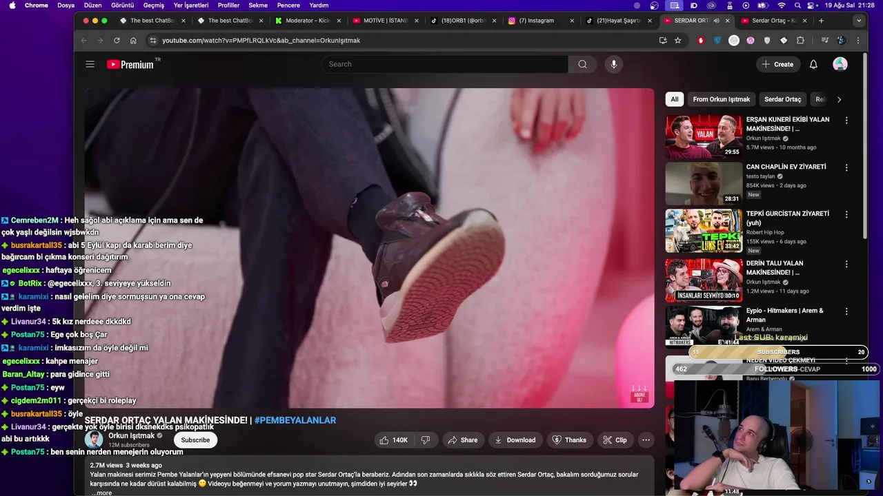Go to Chrome home page button
Screen dimensions: 883x496
[133, 41]
